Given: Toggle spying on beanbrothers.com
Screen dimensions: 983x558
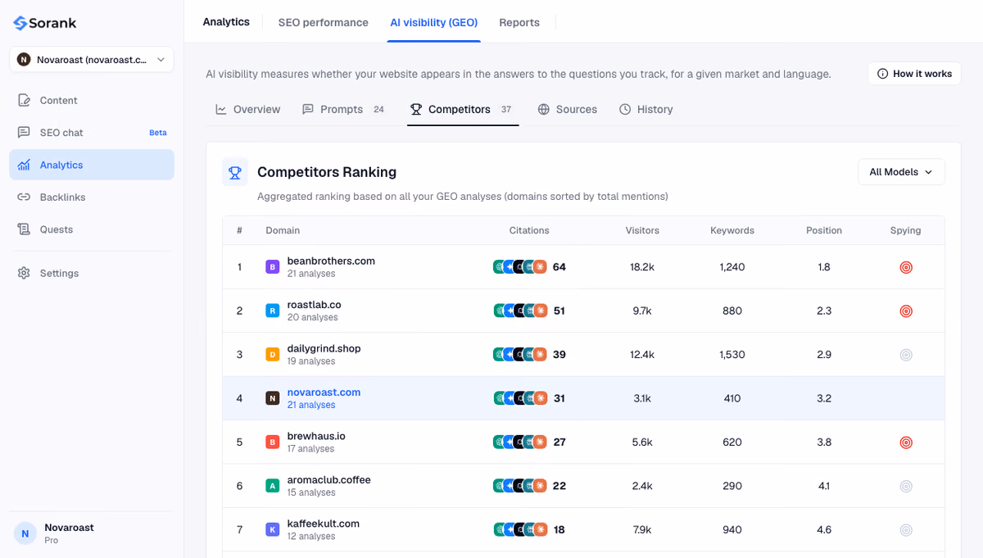Looking at the screenshot, I should click(x=906, y=267).
